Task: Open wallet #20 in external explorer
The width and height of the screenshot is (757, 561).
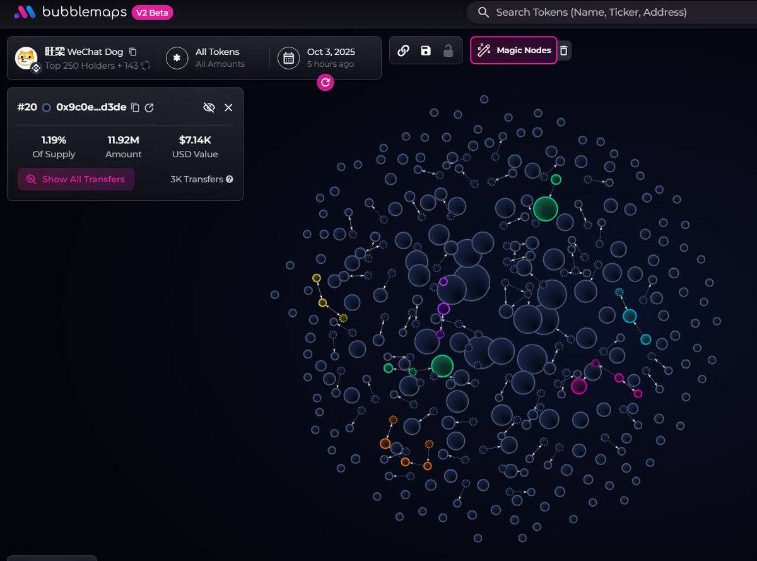Action: [150, 108]
